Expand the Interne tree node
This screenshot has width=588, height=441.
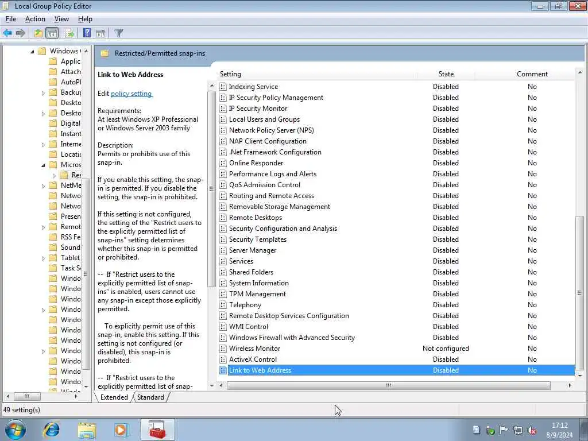pyautogui.click(x=43, y=145)
